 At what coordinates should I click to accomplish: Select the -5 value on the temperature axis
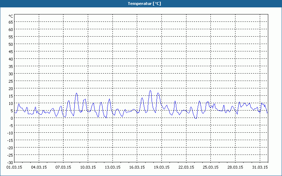click(11, 126)
